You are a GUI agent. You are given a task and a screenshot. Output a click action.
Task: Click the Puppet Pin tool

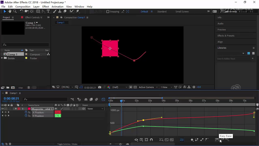click(78, 11)
